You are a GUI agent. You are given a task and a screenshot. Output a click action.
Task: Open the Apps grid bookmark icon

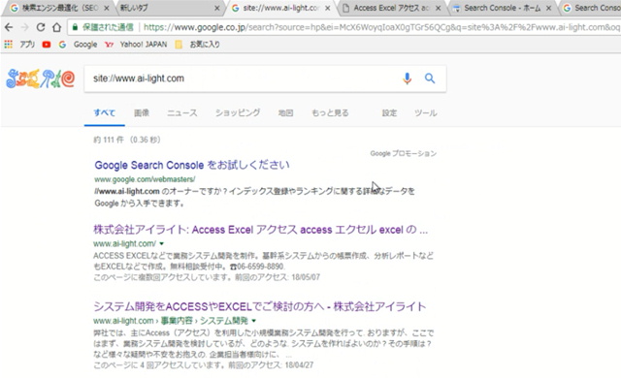[9, 45]
